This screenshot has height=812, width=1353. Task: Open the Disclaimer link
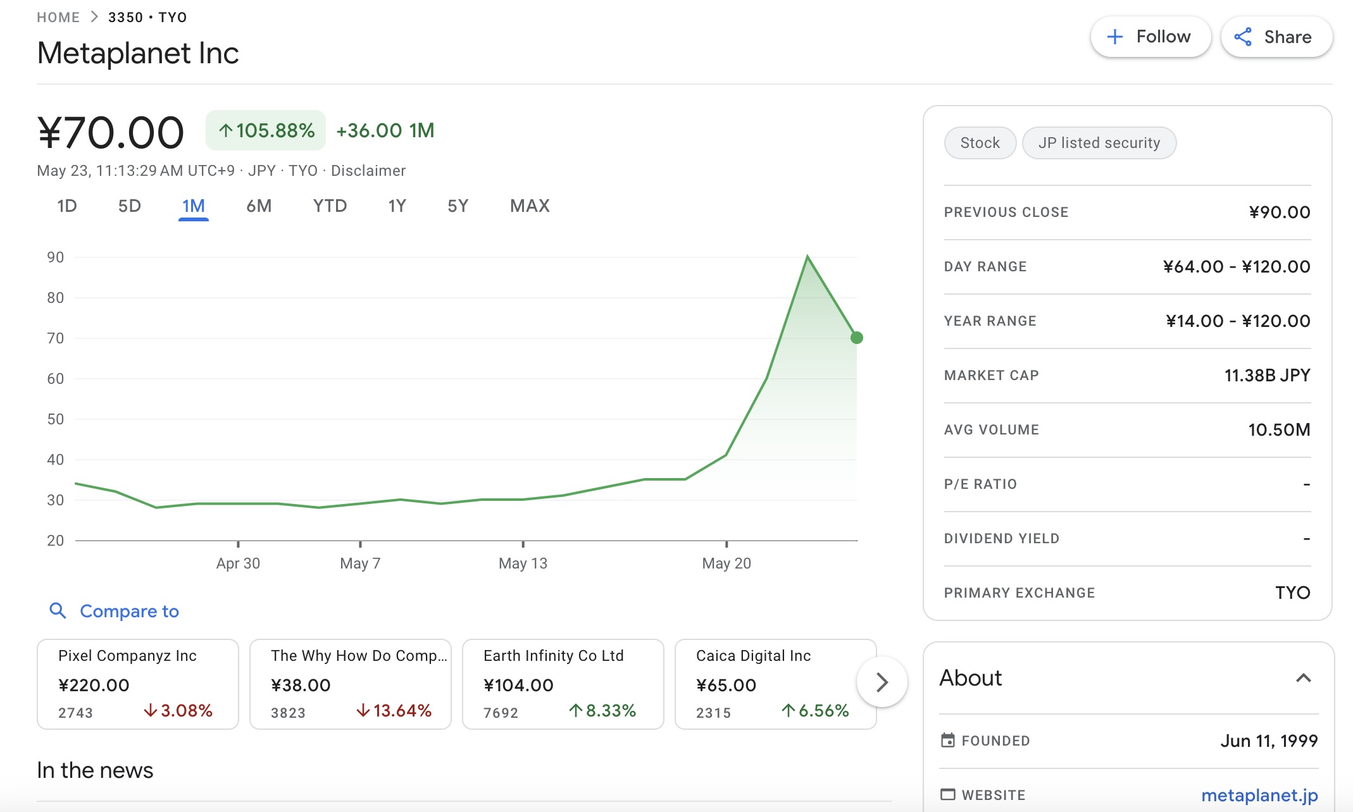click(368, 171)
